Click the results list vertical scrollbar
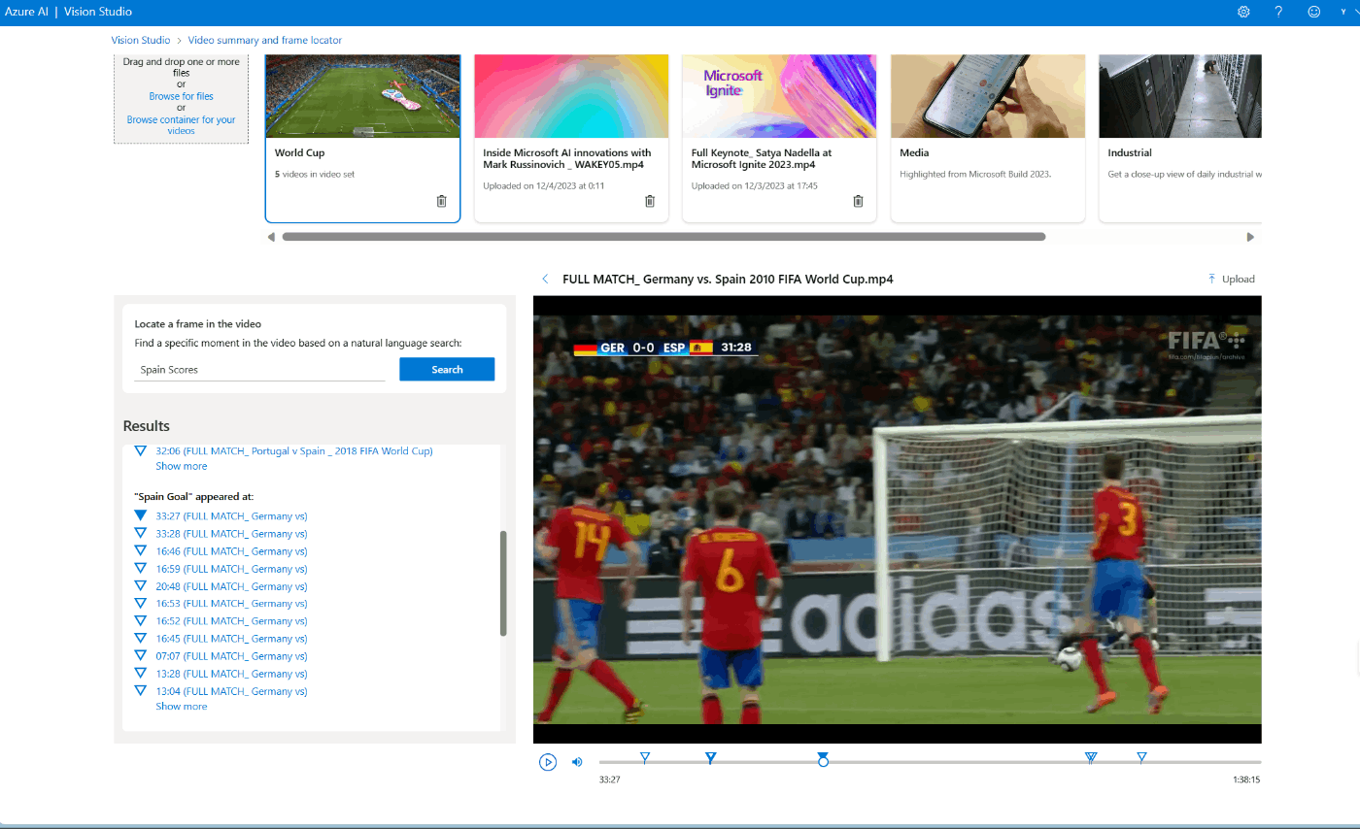The width and height of the screenshot is (1360, 829). [503, 583]
